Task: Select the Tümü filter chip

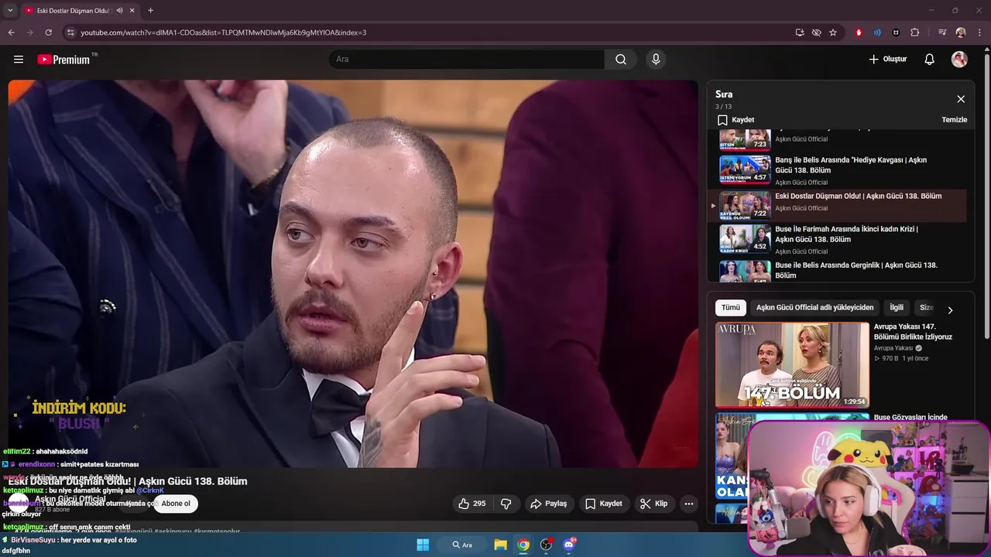Action: pyautogui.click(x=731, y=307)
